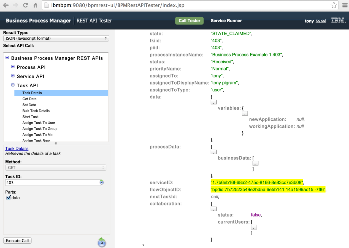Collapse the processData JSON object
The width and height of the screenshot is (349, 248).
point(213,152)
